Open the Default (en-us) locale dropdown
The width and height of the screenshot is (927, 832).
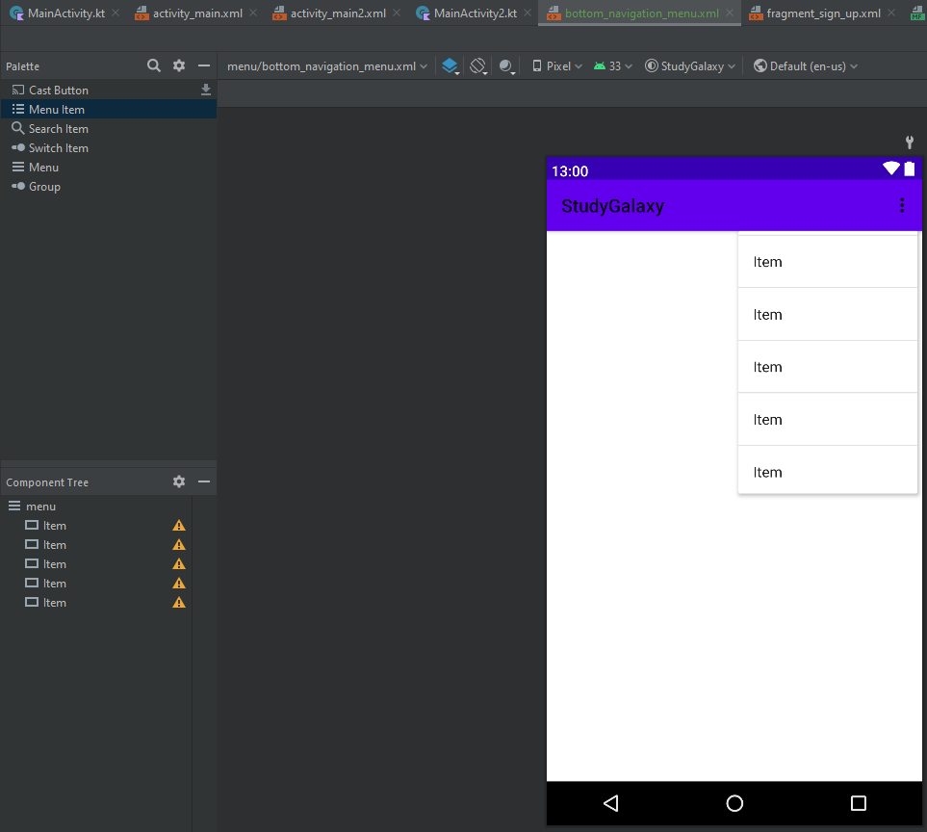pos(805,65)
